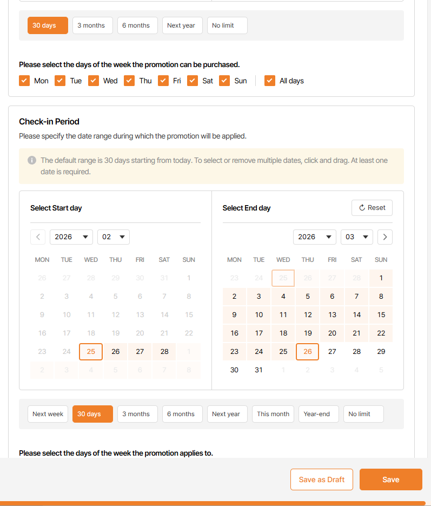Select 'This month' range preset
431x506 pixels.
click(273, 414)
